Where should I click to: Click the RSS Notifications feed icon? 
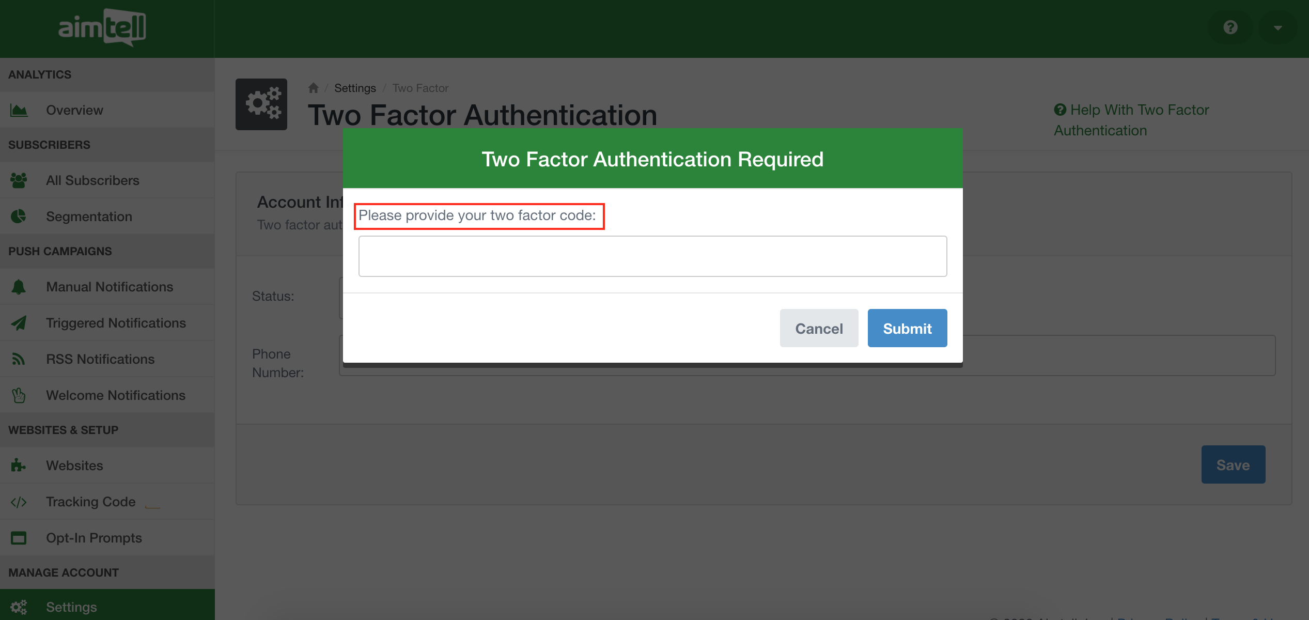(19, 359)
